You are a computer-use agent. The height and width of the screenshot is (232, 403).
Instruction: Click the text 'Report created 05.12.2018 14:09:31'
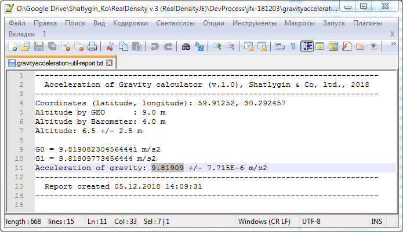pyautogui.click(x=124, y=186)
